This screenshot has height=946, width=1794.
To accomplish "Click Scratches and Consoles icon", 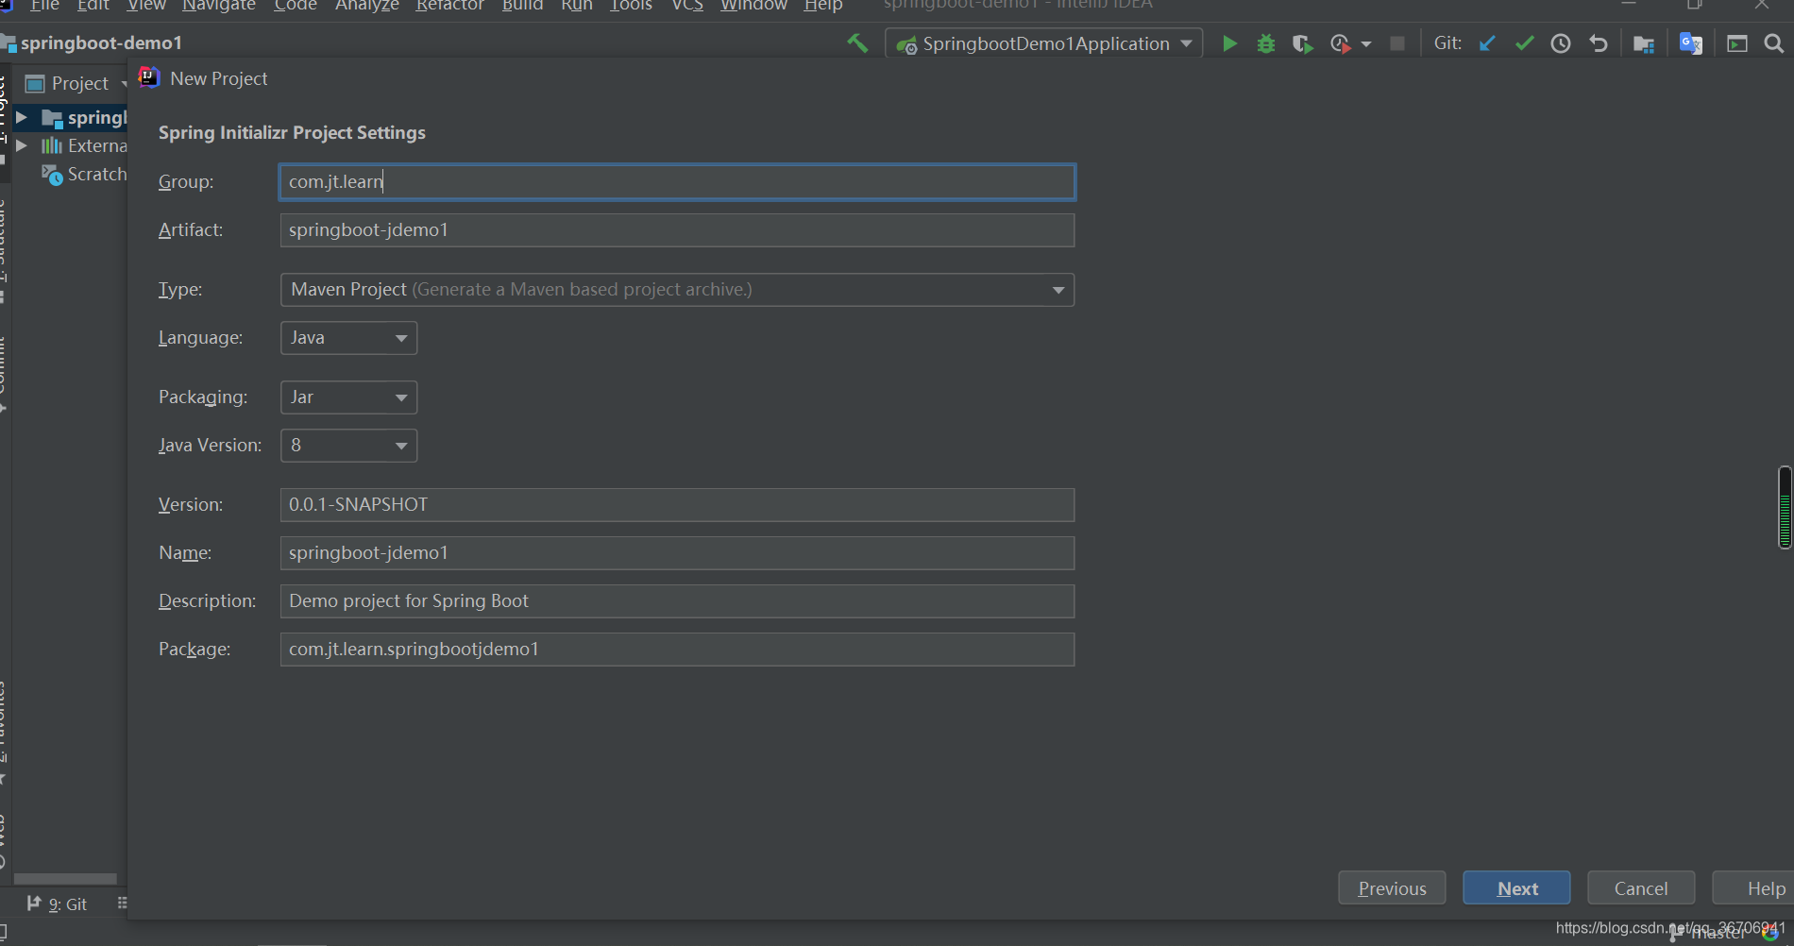I will (x=52, y=175).
